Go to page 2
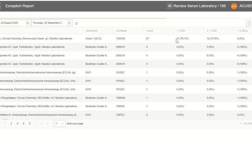252x142 pixels. click(11, 123)
